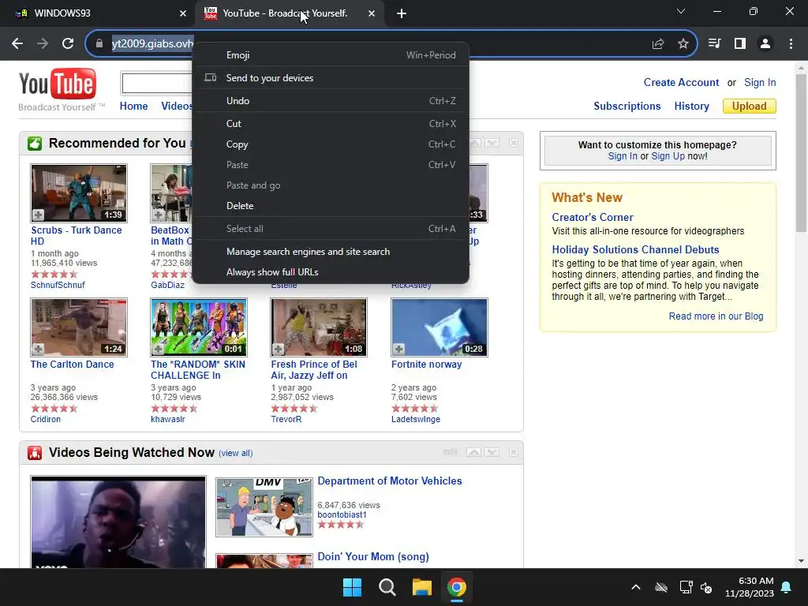
Task: Open the Fortnite norway thumbnail
Action: (439, 327)
